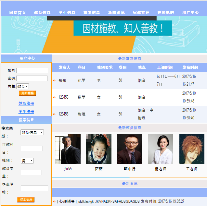The height and width of the screenshot is (206, 207).
Task: Click subject 物理 in the table
Action: click(82, 114)
